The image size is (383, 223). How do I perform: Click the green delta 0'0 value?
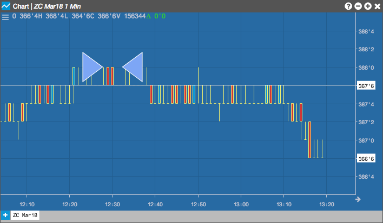(160, 16)
